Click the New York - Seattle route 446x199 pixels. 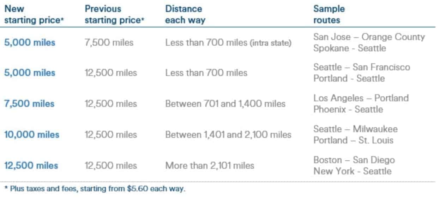point(352,171)
